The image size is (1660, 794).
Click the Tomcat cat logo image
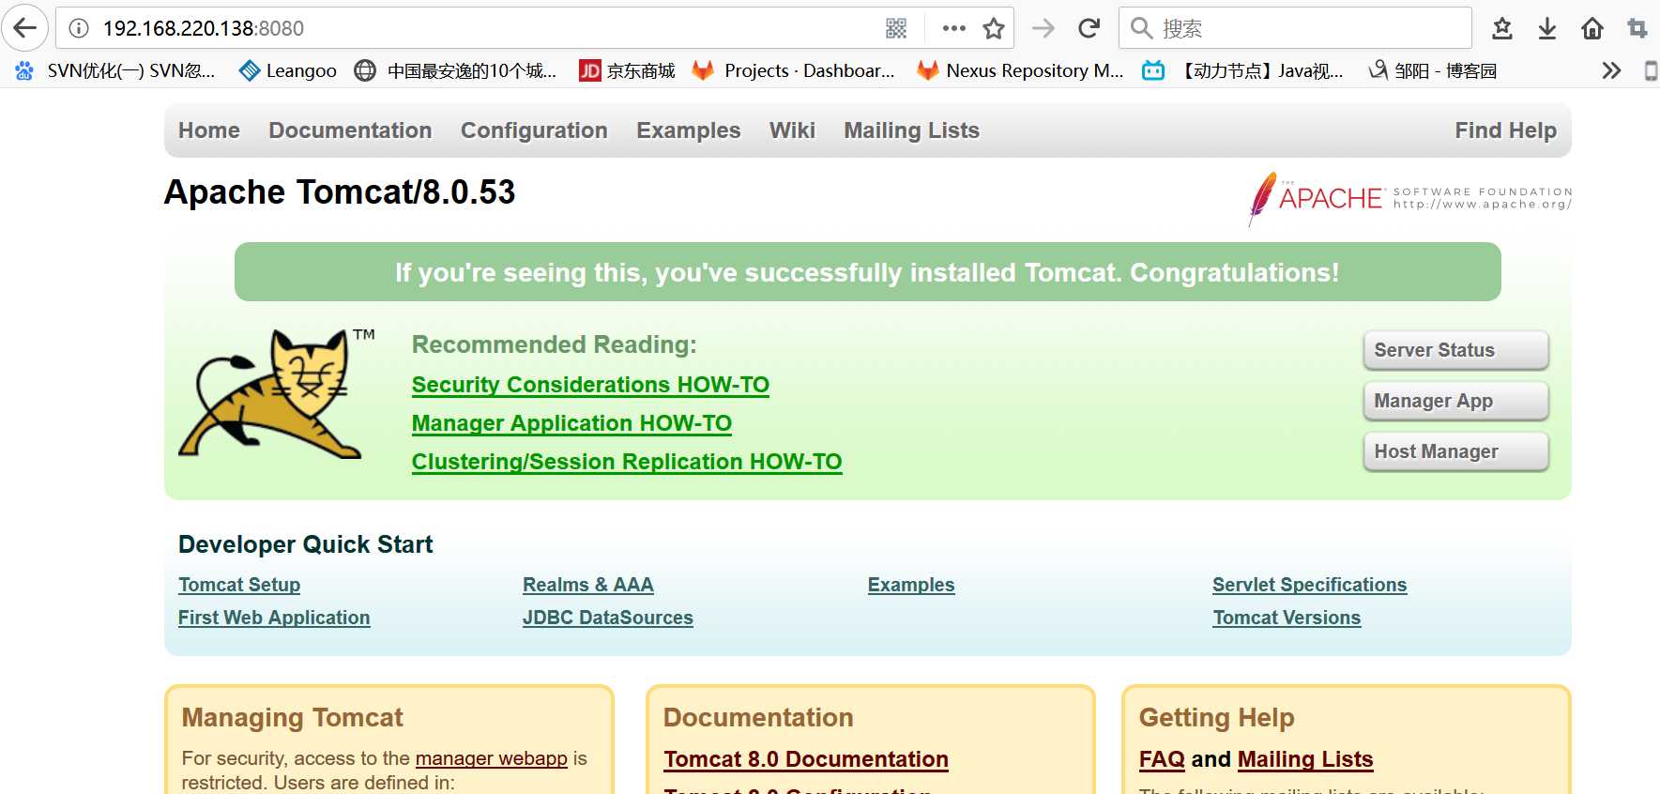pyautogui.click(x=276, y=392)
